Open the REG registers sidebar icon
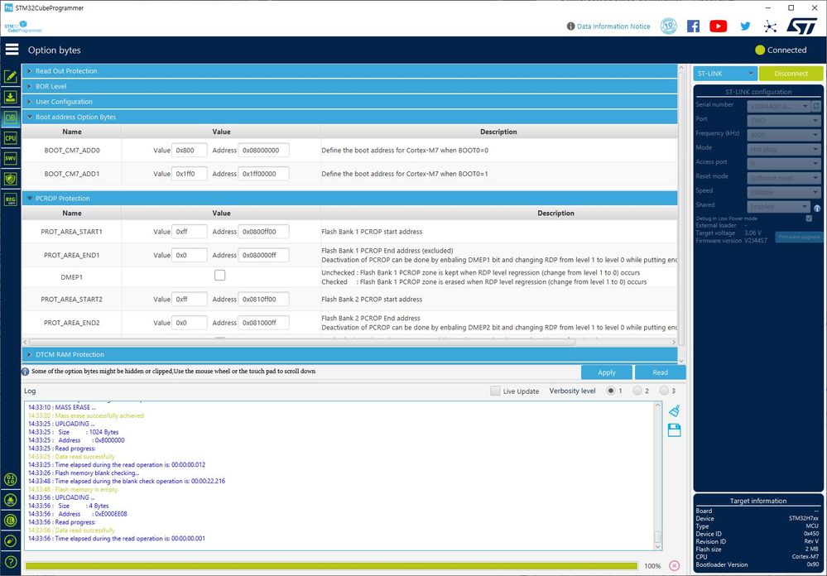Viewport: 827px width, 576px height. (11, 199)
